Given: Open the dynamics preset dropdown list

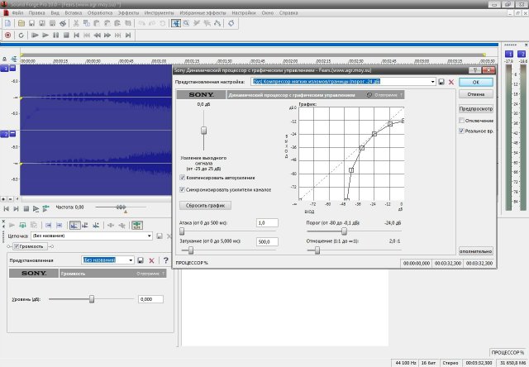Looking at the screenshot, I should point(431,82).
